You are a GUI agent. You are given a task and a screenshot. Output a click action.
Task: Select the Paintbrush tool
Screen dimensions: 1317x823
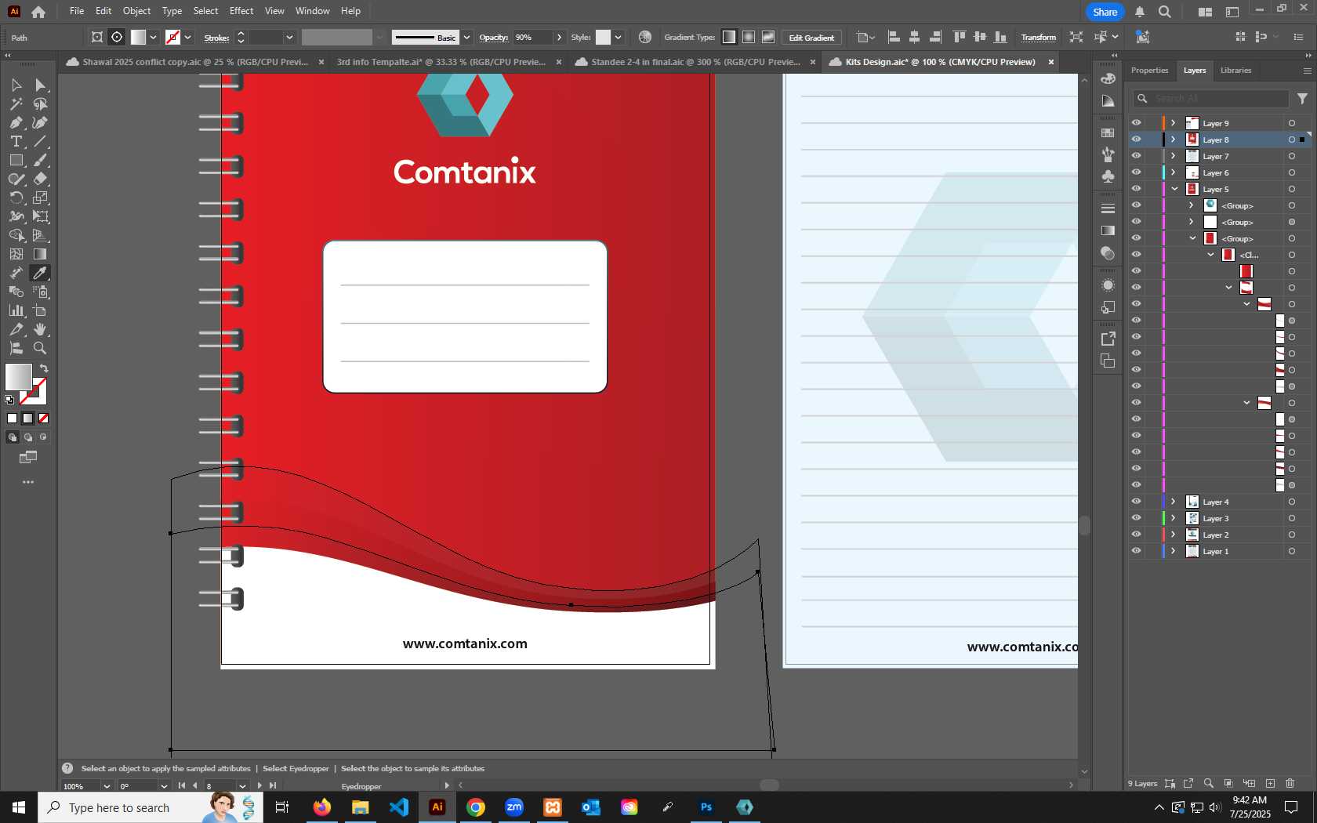pos(41,160)
